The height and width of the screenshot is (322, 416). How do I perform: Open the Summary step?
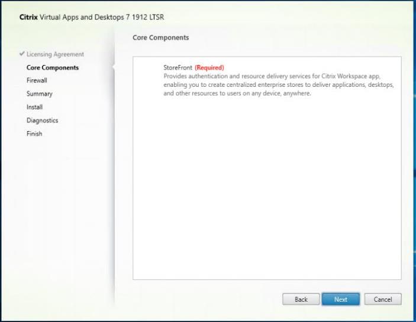(x=40, y=94)
